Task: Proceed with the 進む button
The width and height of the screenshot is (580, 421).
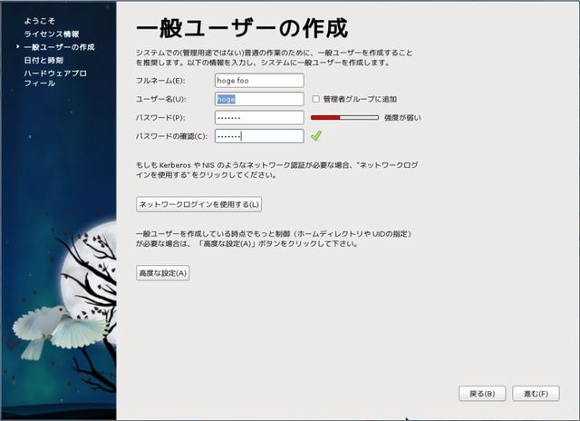Action: (x=535, y=394)
